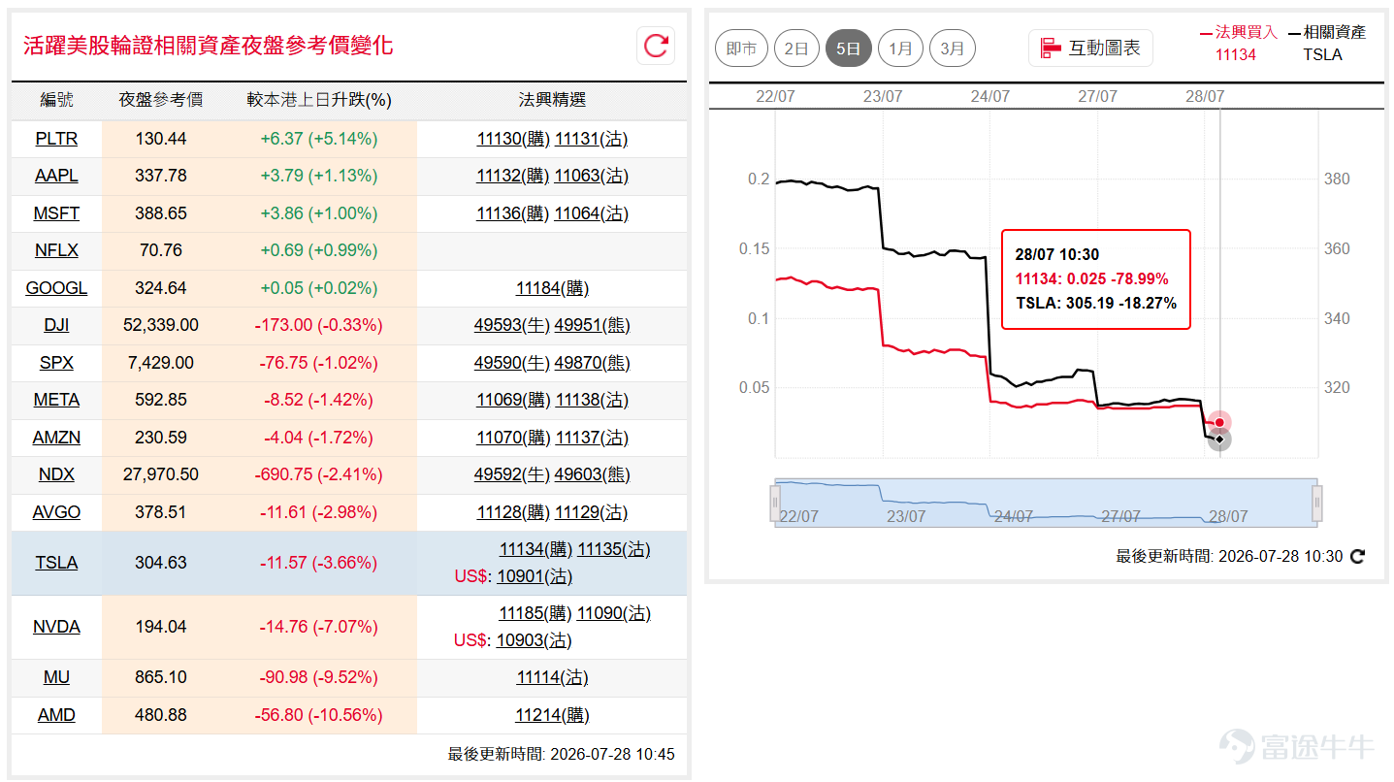Toggle the 法興買入 11134 legend series

(x=1239, y=43)
